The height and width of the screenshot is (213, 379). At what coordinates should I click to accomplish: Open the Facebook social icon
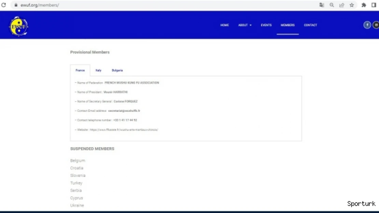[367, 25]
